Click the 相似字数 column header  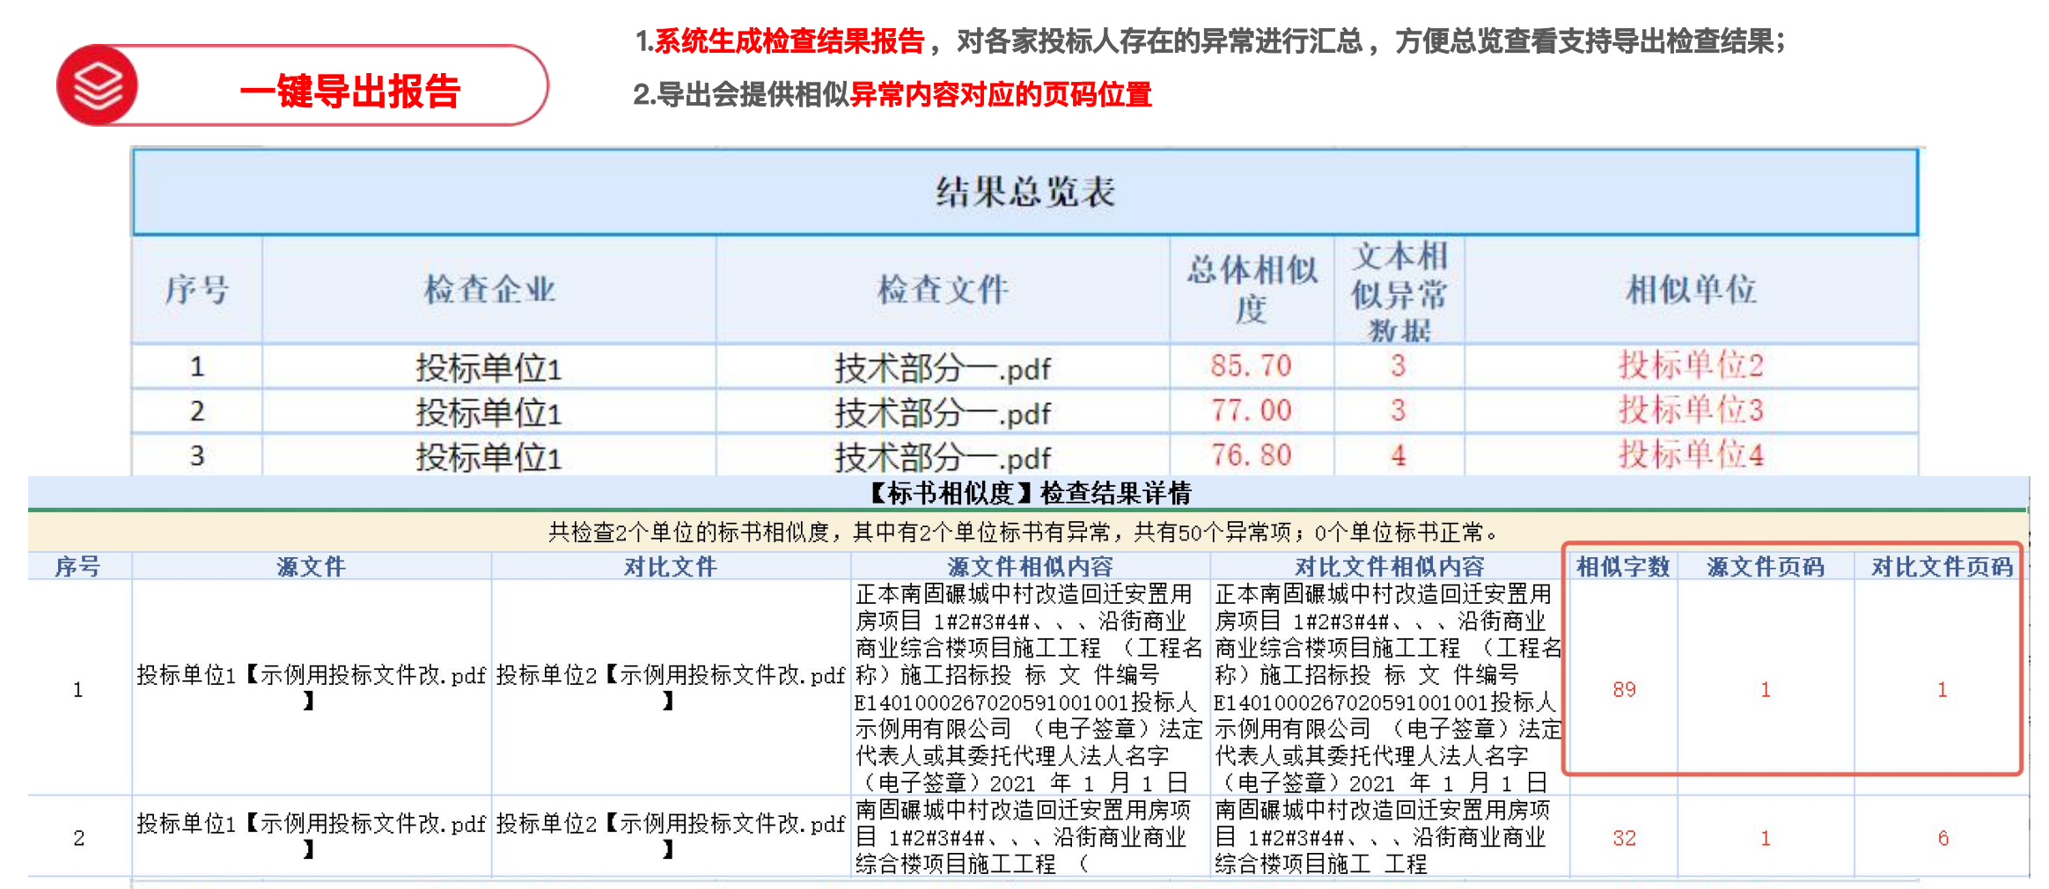[1623, 567]
